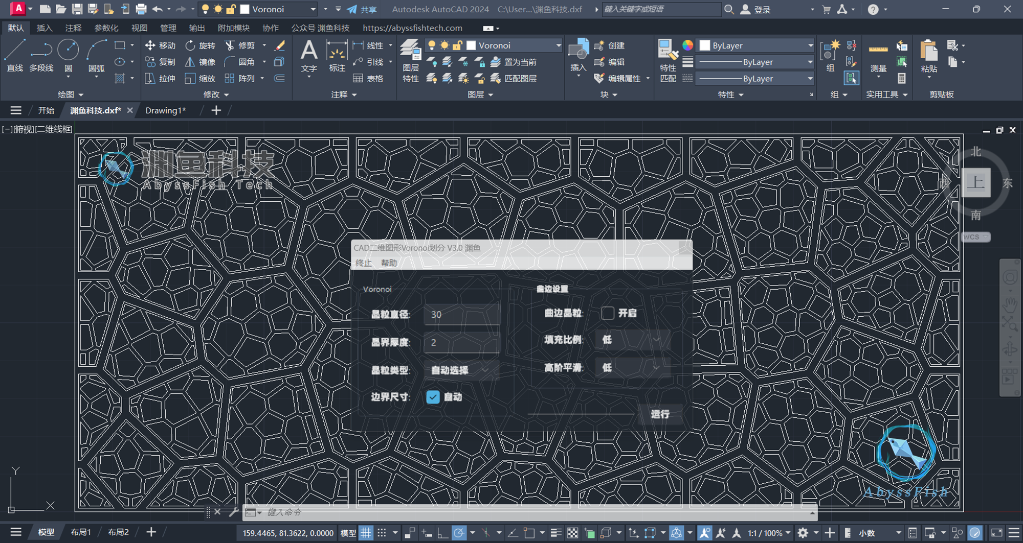
Task: Select the Arc (圆弧) tool
Action: (x=96, y=56)
